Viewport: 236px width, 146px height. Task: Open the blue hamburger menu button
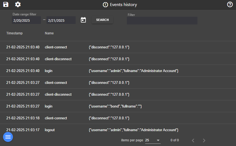[8, 137]
